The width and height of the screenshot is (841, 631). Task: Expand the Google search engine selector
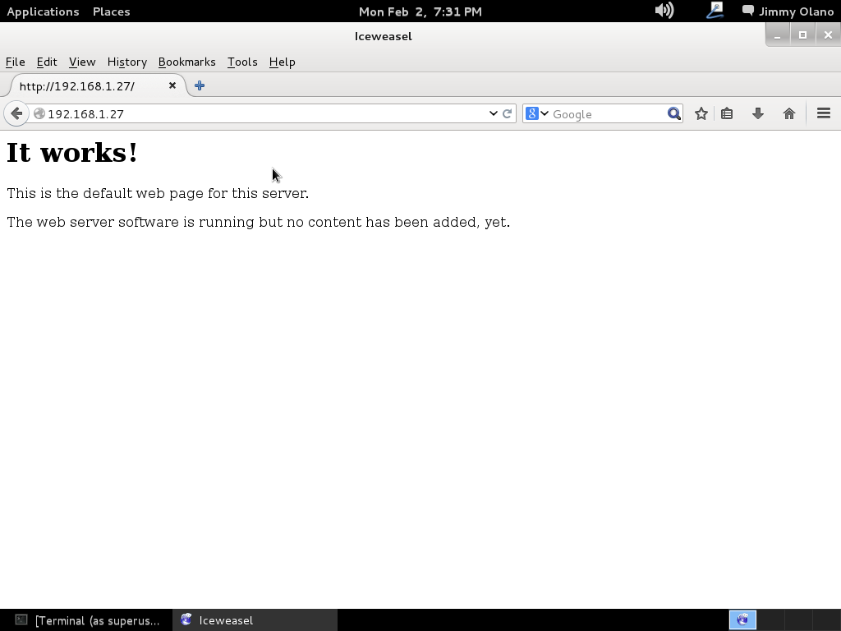pos(537,113)
